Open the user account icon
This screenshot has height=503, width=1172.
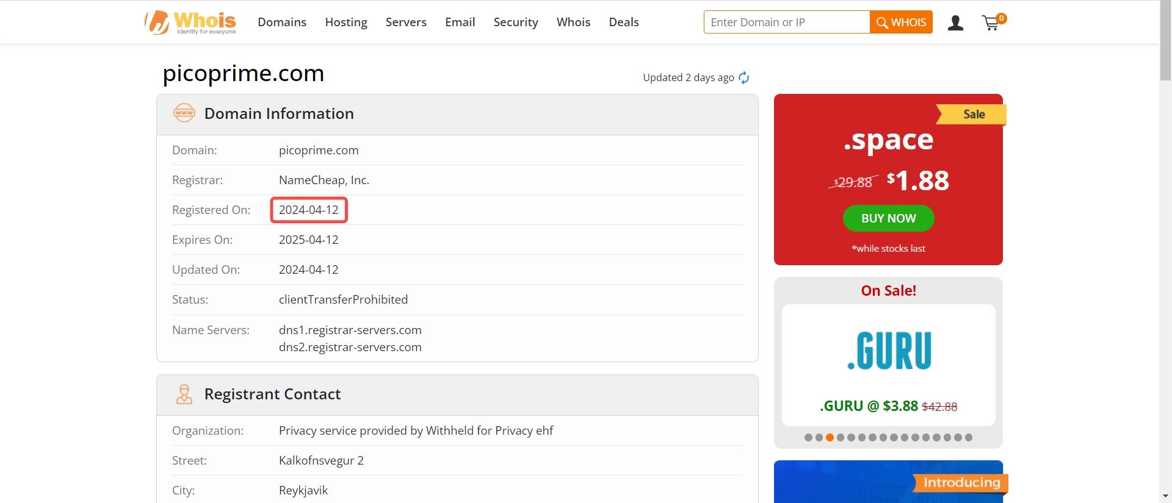point(955,23)
